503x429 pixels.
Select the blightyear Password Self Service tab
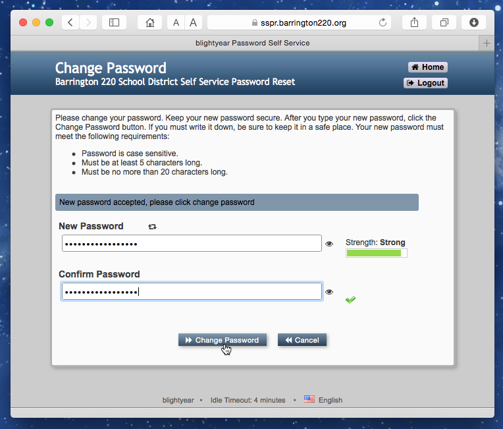pyautogui.click(x=245, y=43)
